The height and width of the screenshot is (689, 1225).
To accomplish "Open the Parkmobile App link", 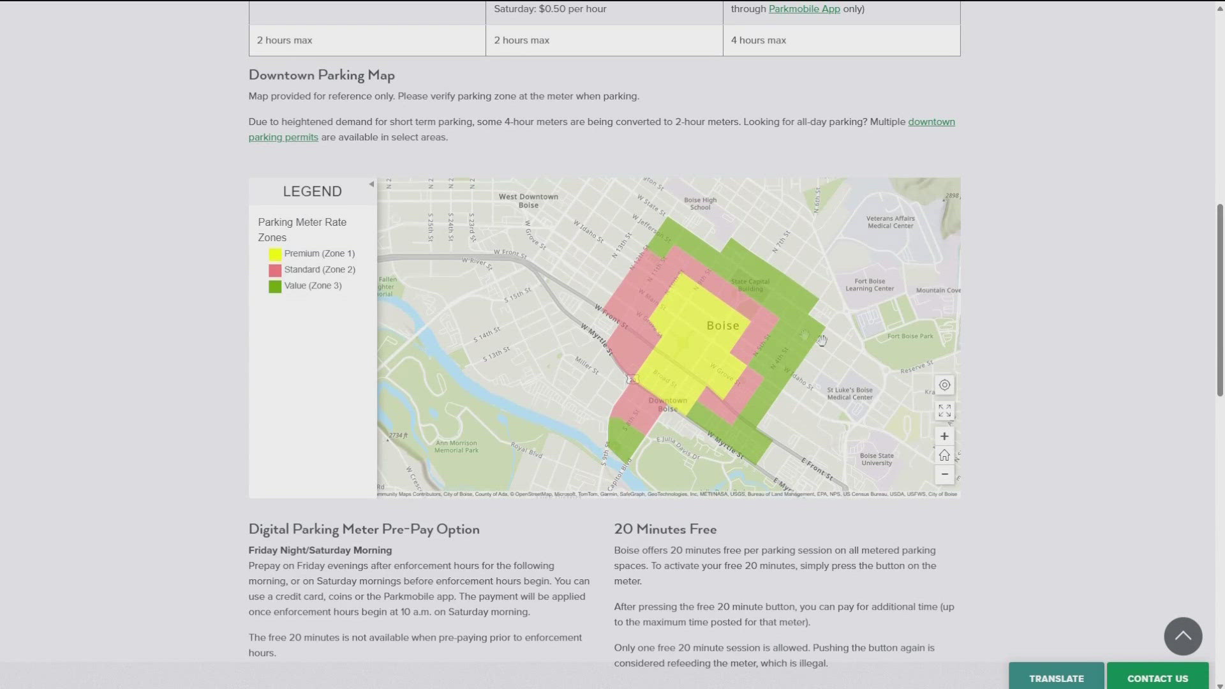I will (x=804, y=9).
